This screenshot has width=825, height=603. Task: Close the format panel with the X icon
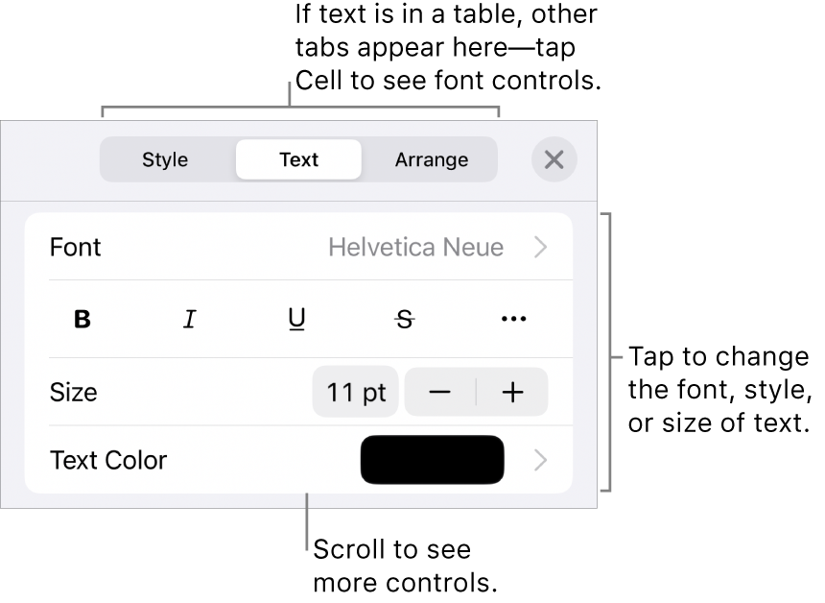click(554, 159)
